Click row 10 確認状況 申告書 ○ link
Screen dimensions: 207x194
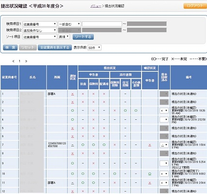tap(150, 174)
